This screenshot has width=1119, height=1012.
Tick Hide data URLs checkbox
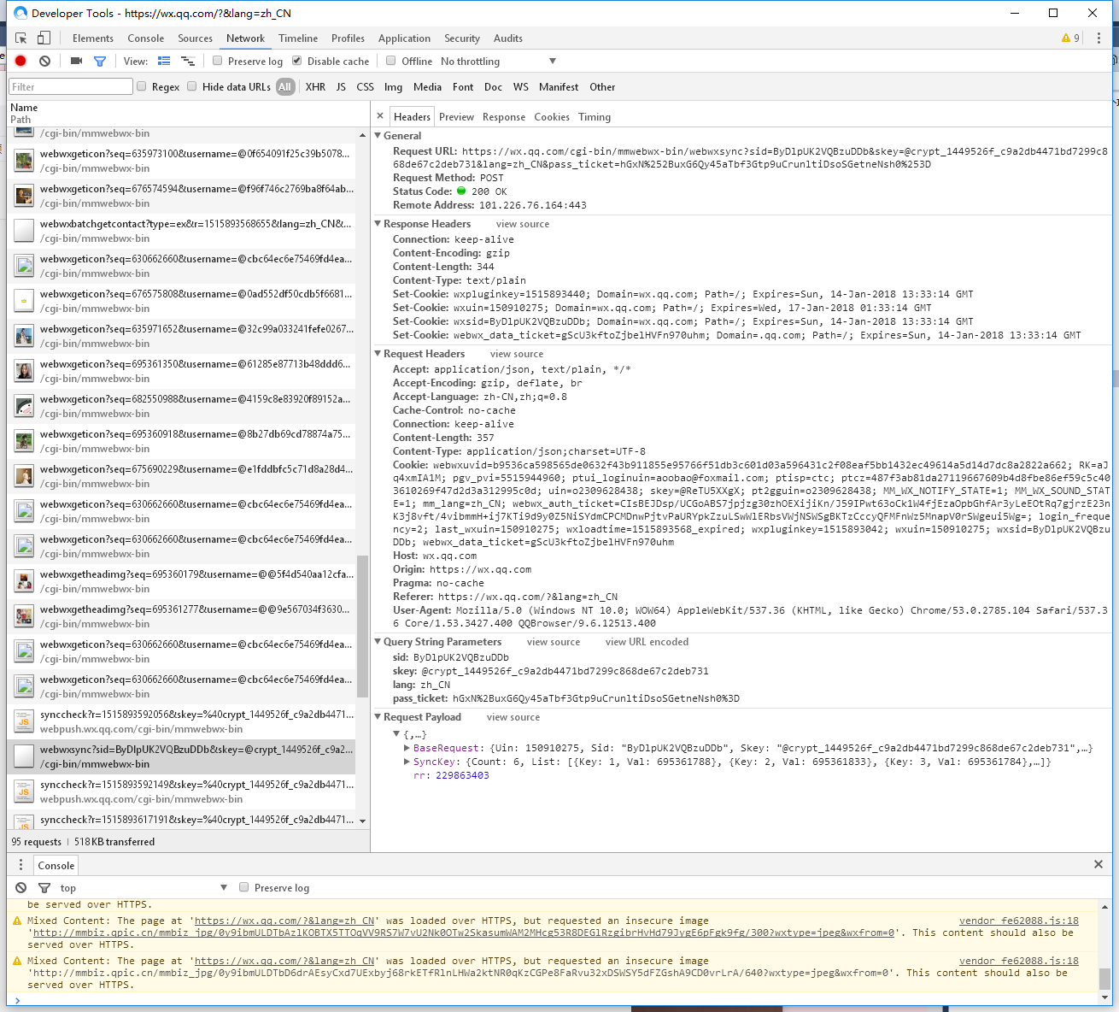click(192, 86)
